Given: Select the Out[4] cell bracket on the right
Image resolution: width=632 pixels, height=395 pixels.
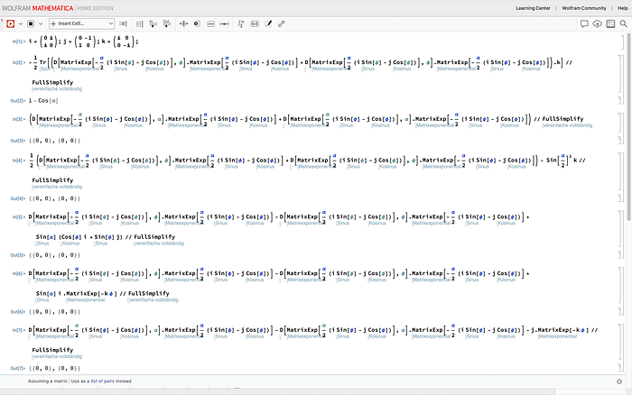Looking at the screenshot, I should coord(619,198).
